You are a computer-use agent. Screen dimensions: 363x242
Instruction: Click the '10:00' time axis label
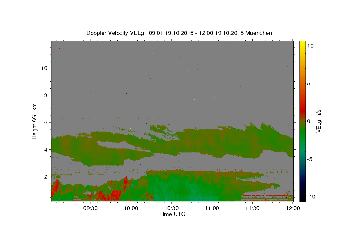coord(131,208)
